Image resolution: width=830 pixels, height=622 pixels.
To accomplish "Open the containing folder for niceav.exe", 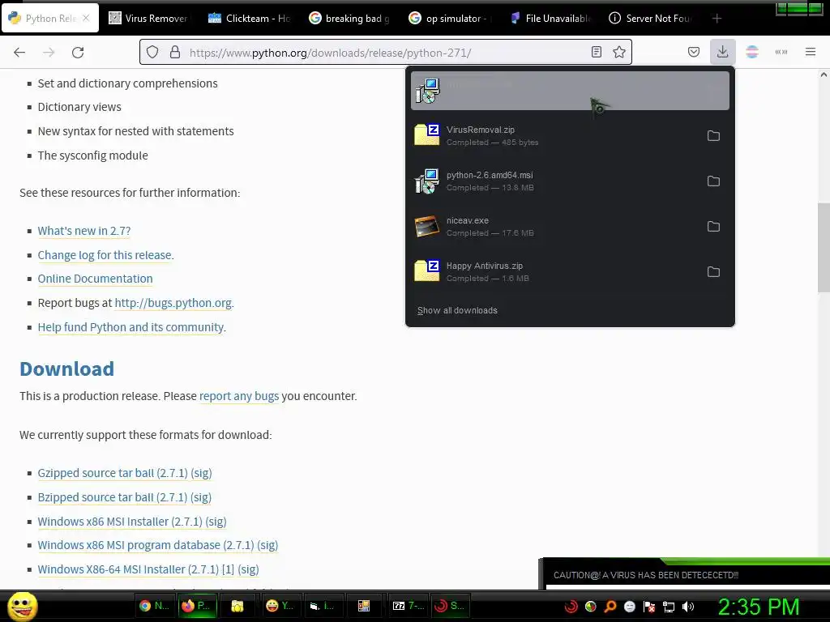I will coord(713,227).
